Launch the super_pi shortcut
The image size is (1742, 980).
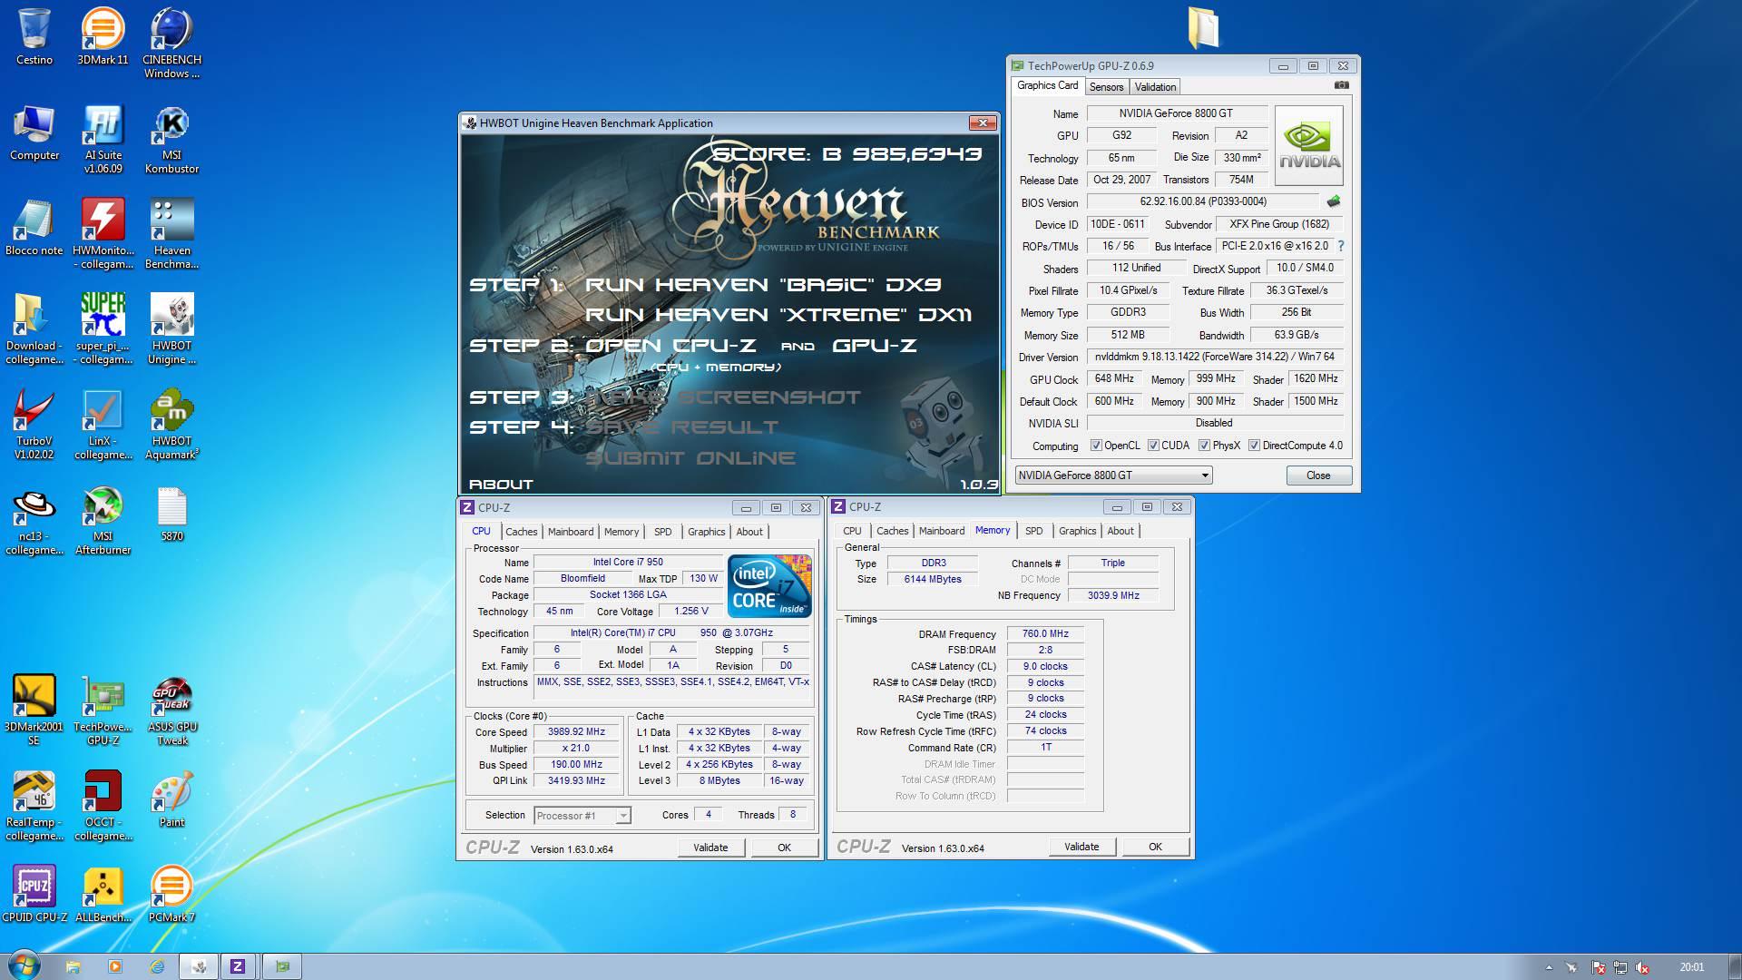coord(103,329)
